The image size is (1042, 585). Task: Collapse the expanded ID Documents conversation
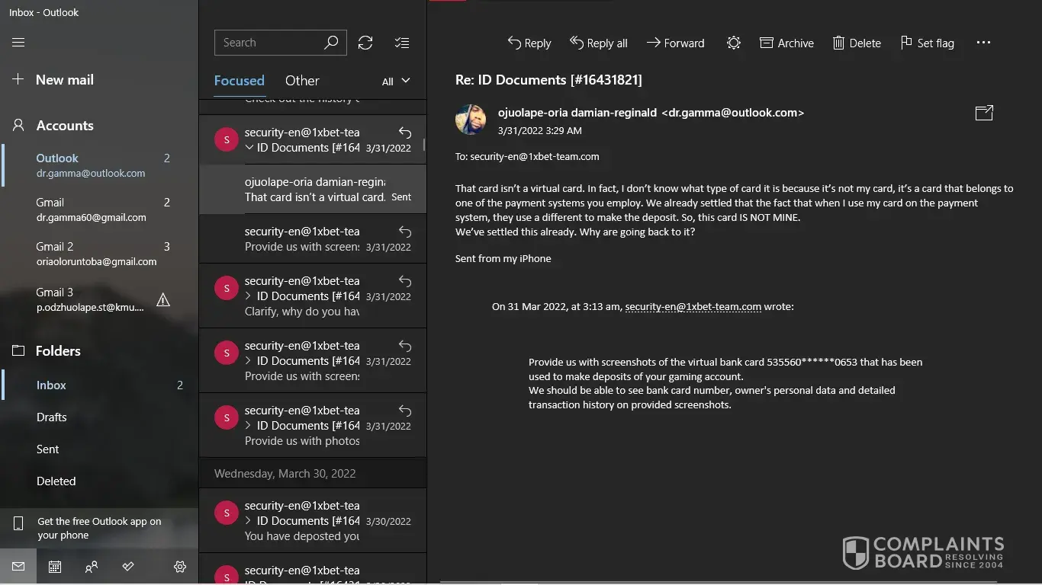[249, 148]
